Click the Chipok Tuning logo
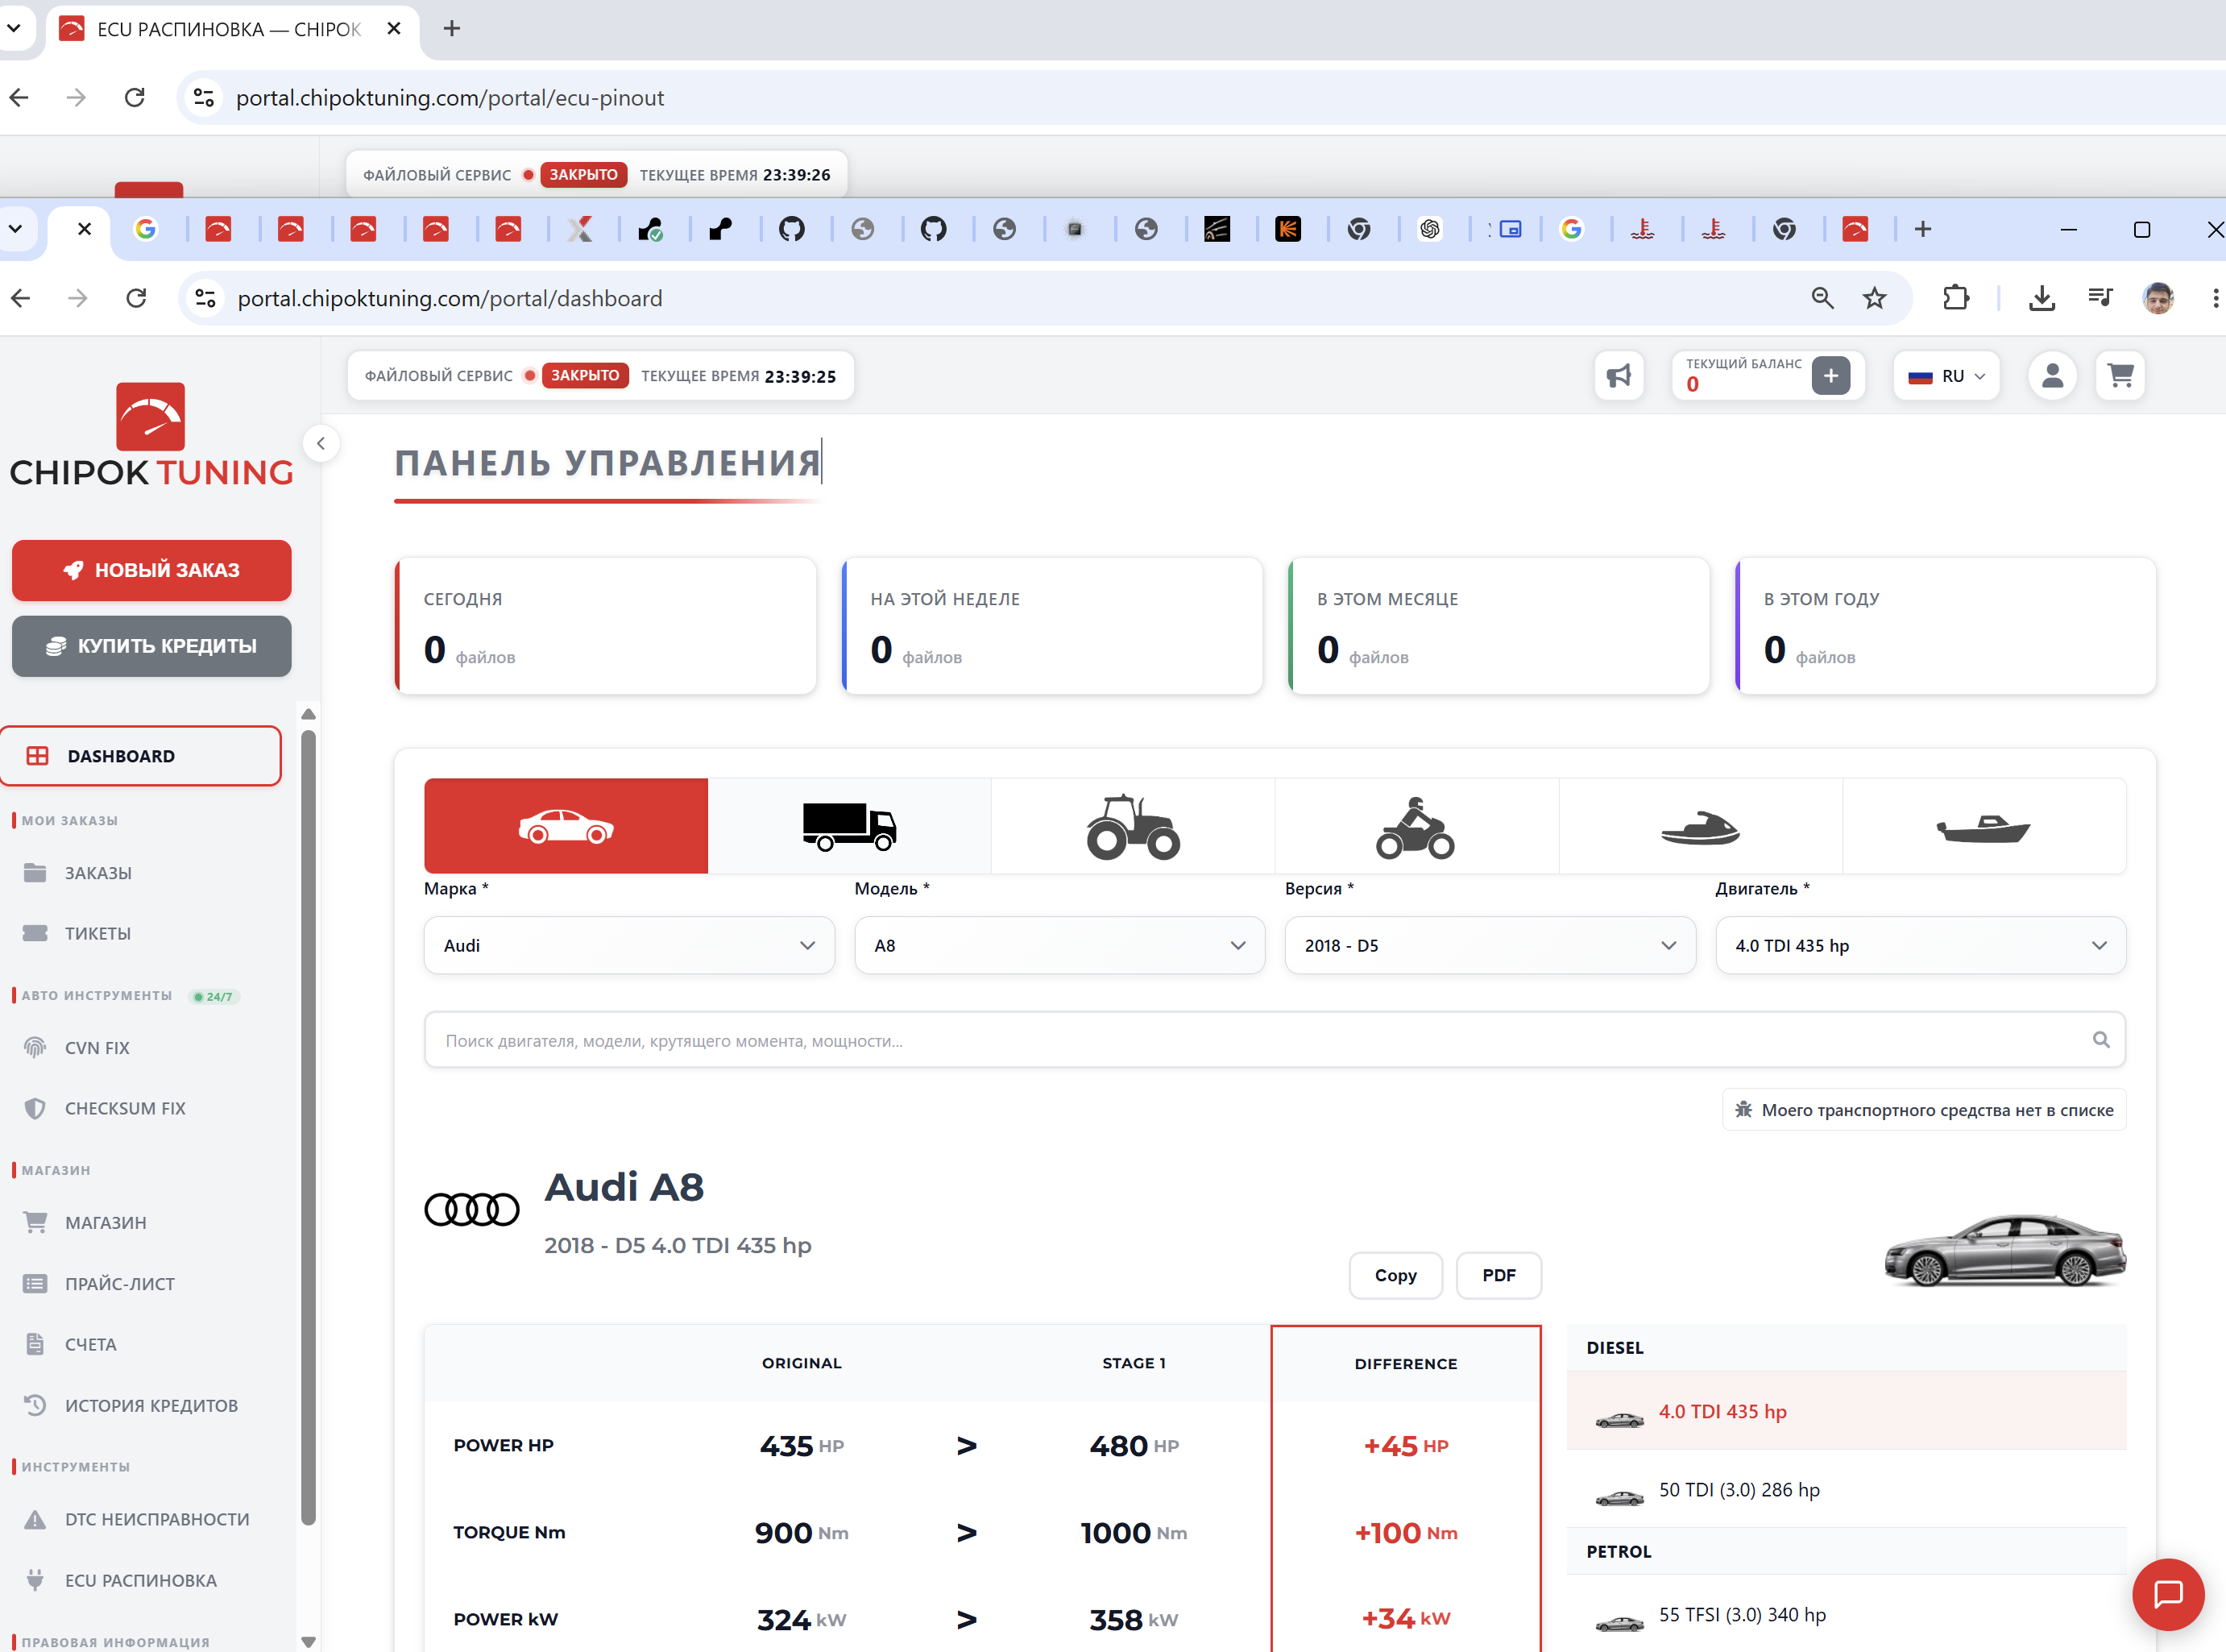2226x1652 pixels. click(151, 435)
